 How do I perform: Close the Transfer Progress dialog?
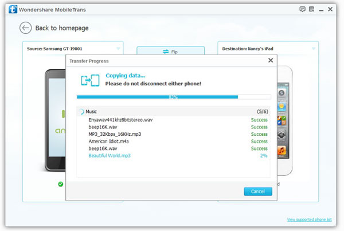[x=271, y=60]
